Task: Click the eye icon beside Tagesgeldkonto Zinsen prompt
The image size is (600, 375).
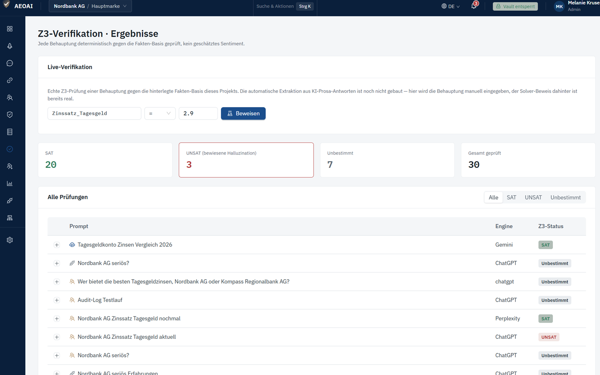Action: [72, 245]
